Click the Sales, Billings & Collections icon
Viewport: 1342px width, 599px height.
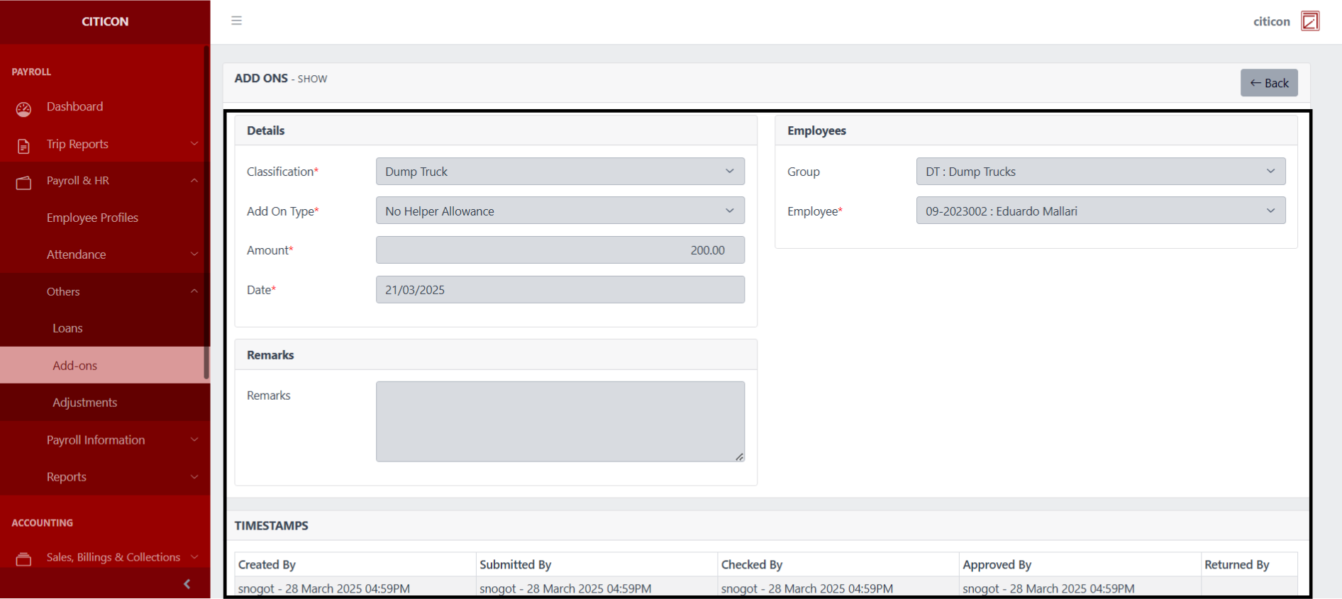click(23, 559)
